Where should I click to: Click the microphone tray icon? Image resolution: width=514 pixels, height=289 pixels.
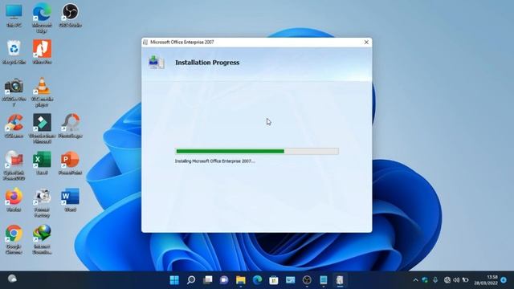tap(435, 280)
